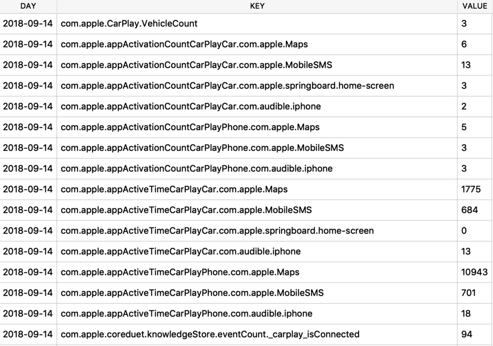The width and height of the screenshot is (493, 346).
Task: Click date 2018-09-14 in VehicleCount row
Action: (x=28, y=24)
